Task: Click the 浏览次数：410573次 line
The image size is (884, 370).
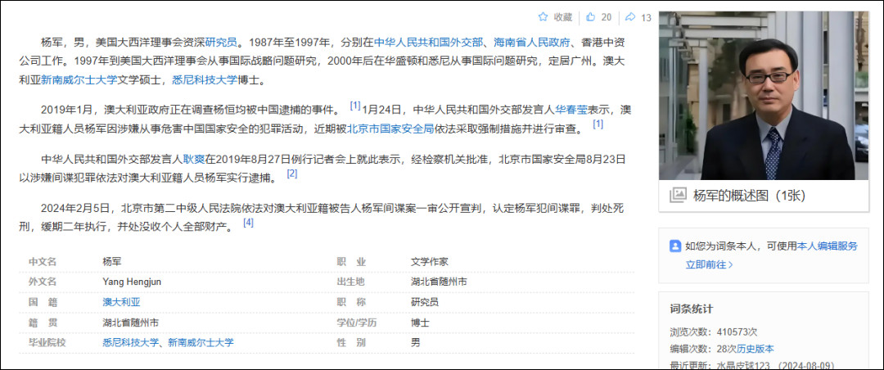Action: click(713, 332)
